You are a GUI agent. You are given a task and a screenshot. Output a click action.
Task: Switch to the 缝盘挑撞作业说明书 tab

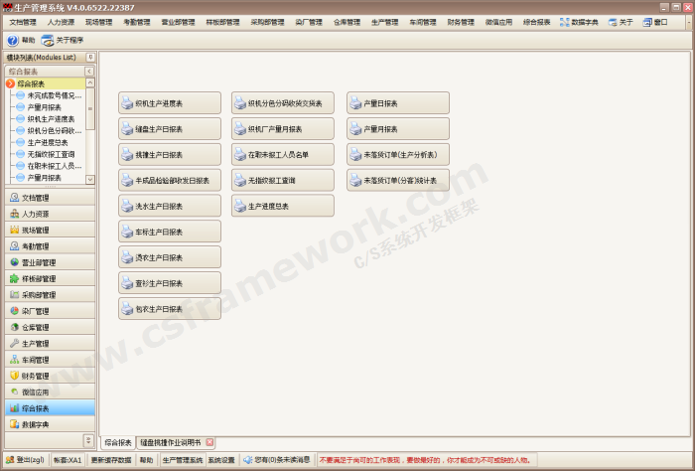point(170,442)
